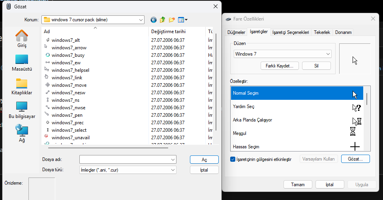Select the windows7_pen cursor file icon
383x200 pixels.
click(47, 114)
